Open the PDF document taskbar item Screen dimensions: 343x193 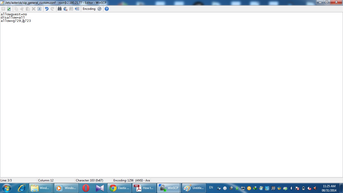[x=144, y=188]
